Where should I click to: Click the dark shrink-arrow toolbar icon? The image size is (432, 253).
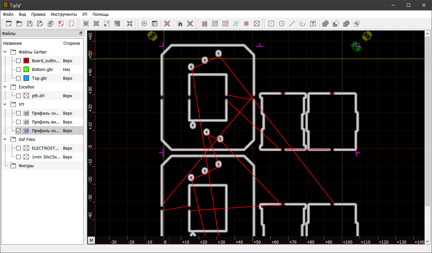117,24
